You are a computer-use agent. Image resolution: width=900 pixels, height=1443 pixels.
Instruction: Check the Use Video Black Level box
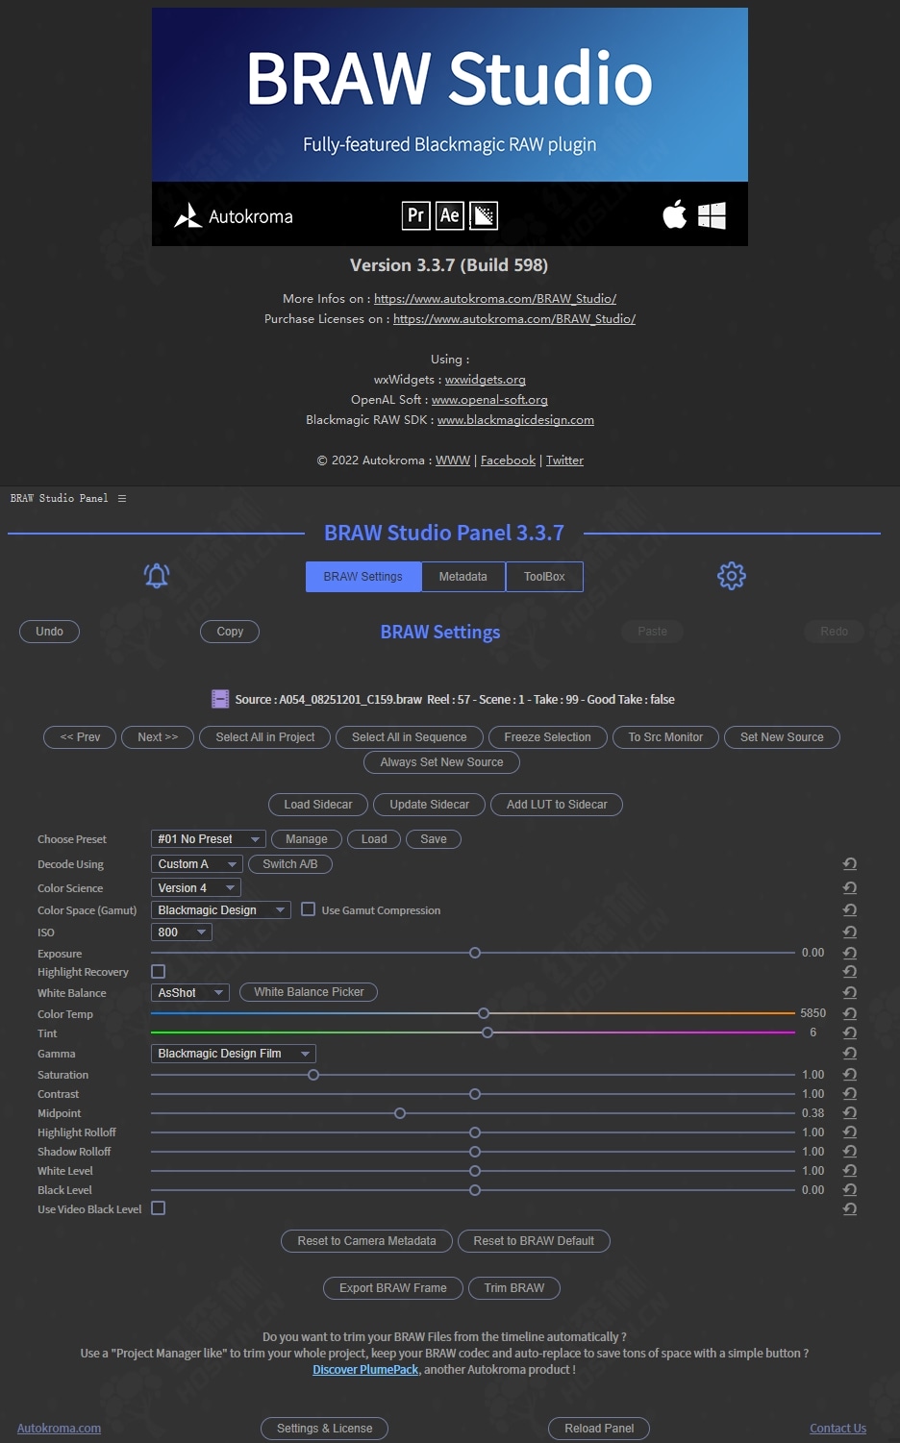coord(159,1208)
